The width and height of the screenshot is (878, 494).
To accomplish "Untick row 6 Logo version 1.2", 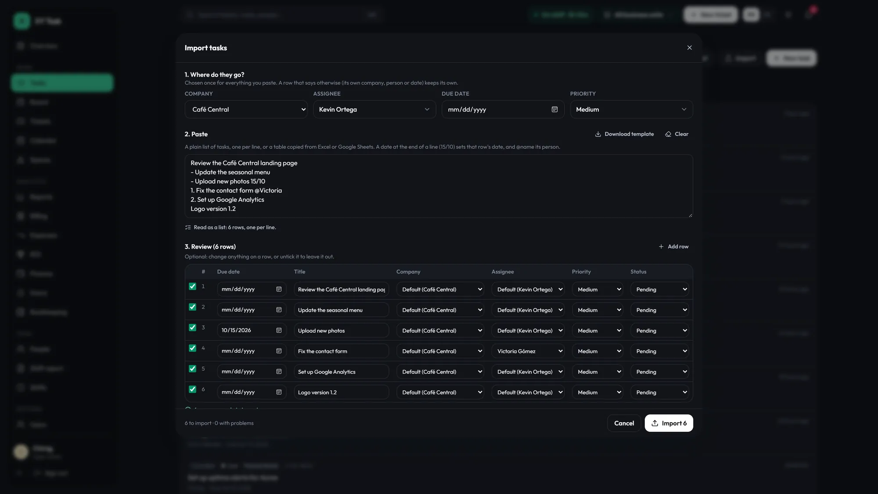I will [192, 390].
